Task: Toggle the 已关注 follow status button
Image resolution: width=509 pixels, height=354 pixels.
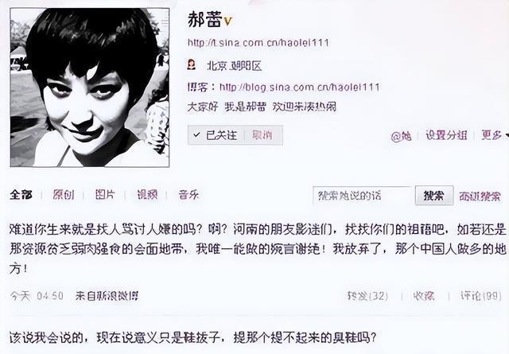Action: (217, 134)
